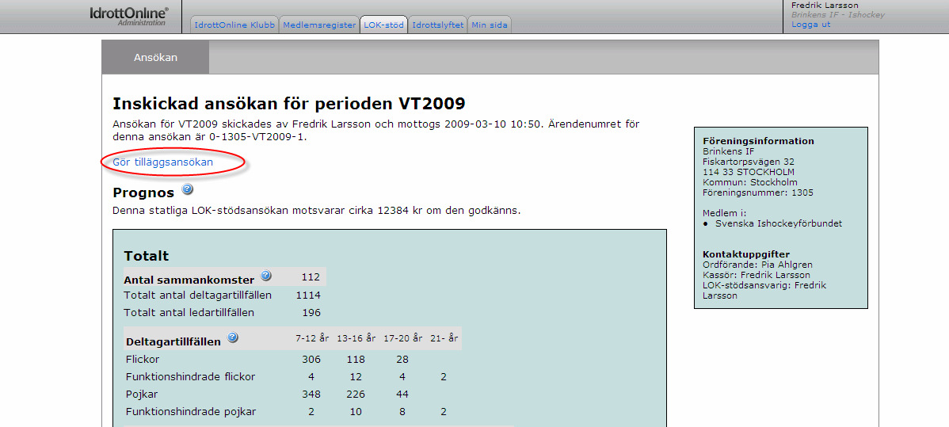The width and height of the screenshot is (949, 427).
Task: Click Pojkar 17-20 år value 44
Action: coord(402,395)
